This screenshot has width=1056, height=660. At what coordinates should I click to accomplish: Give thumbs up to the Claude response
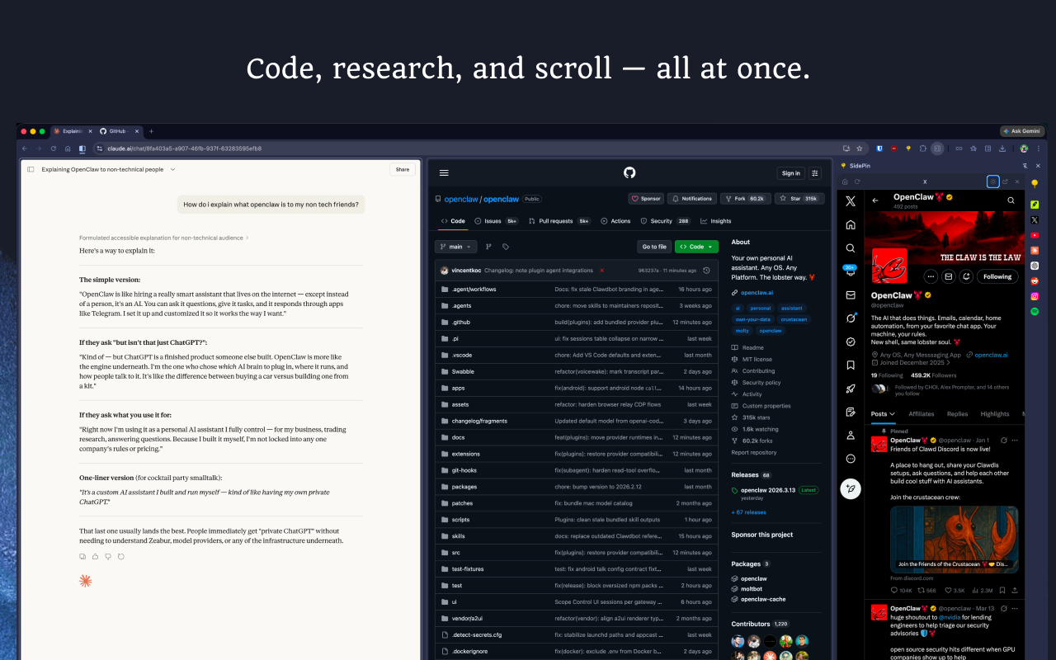coord(95,556)
